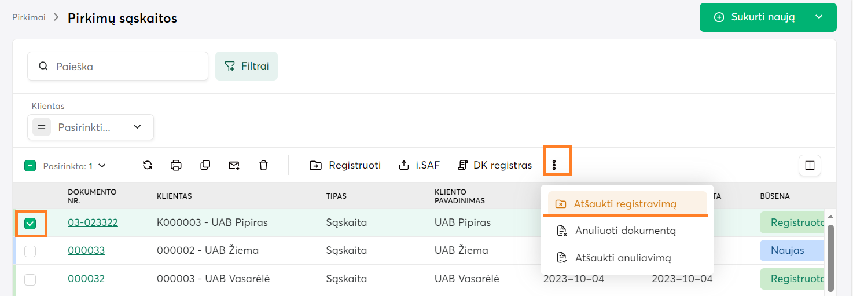Screen dimensions: 853x296
Task: Open the three-dot more actions menu
Action: coord(554,165)
